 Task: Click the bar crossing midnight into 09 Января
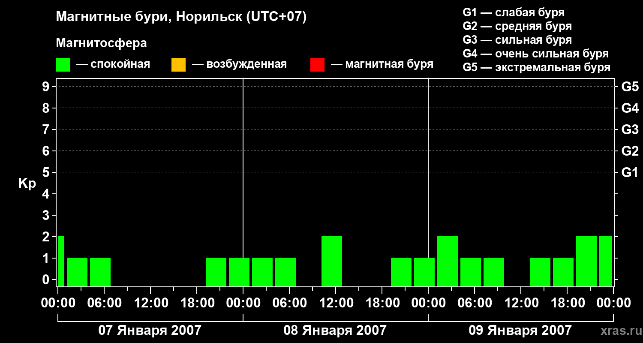pyautogui.click(x=424, y=272)
